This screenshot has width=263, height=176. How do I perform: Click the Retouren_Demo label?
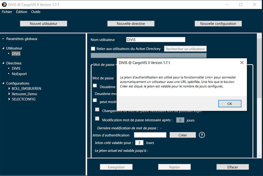pos(24,94)
